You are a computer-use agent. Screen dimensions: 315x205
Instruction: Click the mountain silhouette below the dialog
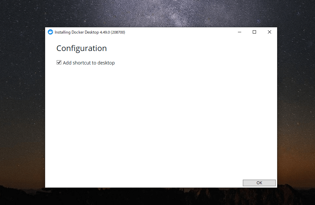[158, 197]
